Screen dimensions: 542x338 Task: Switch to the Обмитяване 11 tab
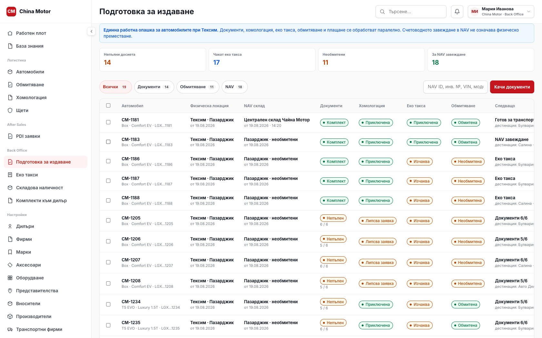click(x=198, y=87)
